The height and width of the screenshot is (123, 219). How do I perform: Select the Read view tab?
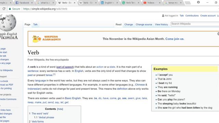(x=118, y=24)
